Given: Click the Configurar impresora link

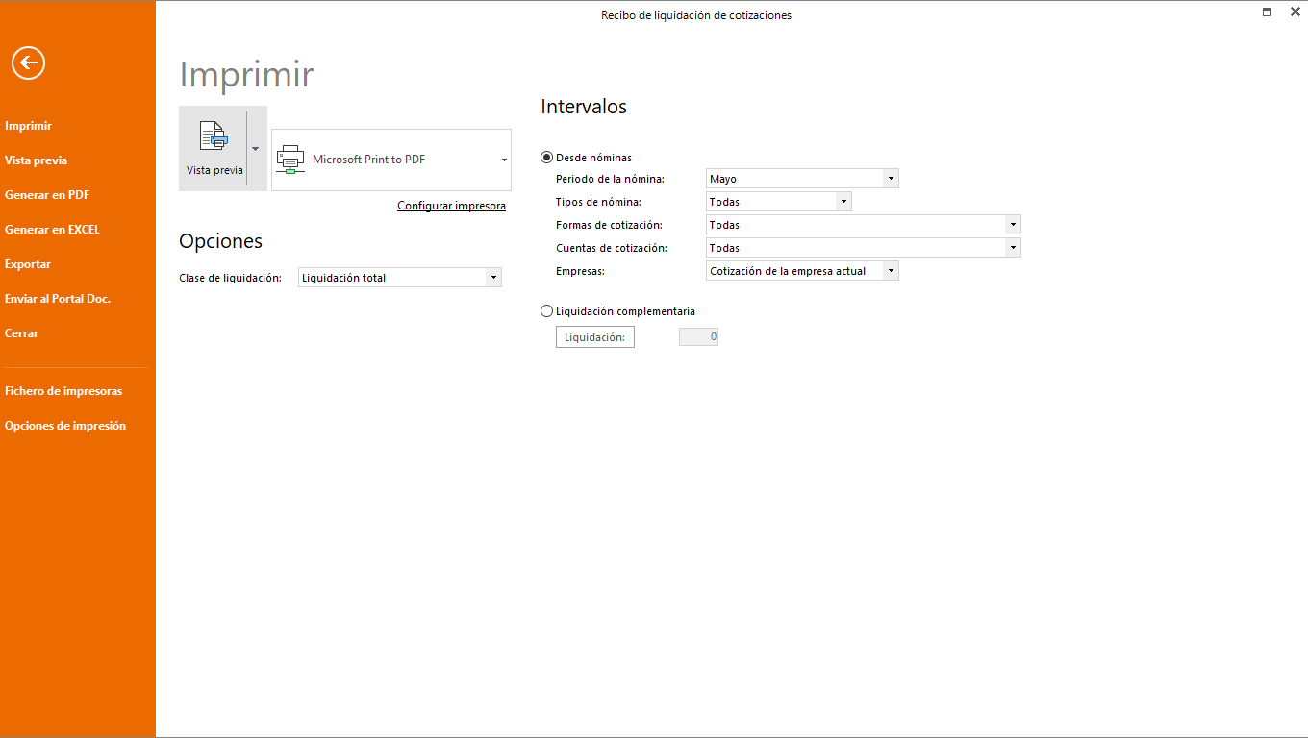Looking at the screenshot, I should pos(451,206).
